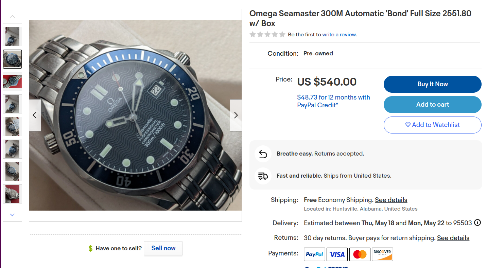Click the Mastercard payment icon
The width and height of the screenshot is (487, 268).
click(360, 254)
